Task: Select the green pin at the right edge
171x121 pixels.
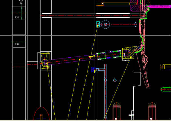Action: [166, 89]
